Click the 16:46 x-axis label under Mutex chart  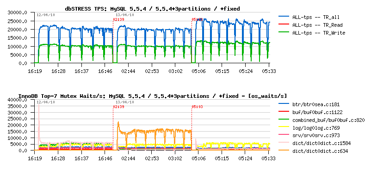click(105, 158)
